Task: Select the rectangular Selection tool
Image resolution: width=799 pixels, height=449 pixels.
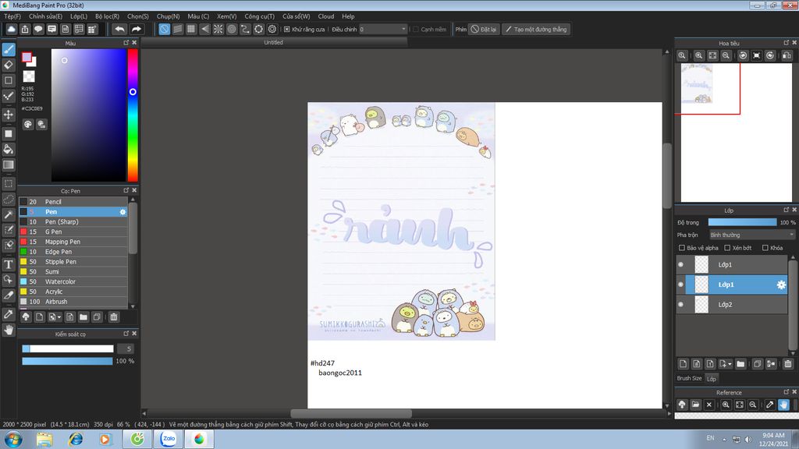Action: 9,183
